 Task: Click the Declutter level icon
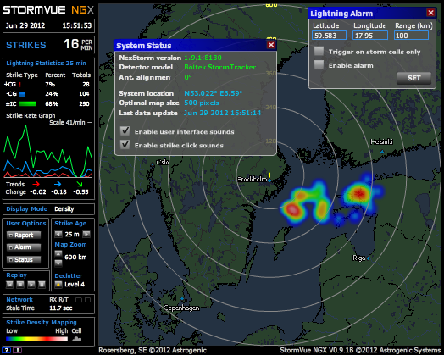coord(58,285)
